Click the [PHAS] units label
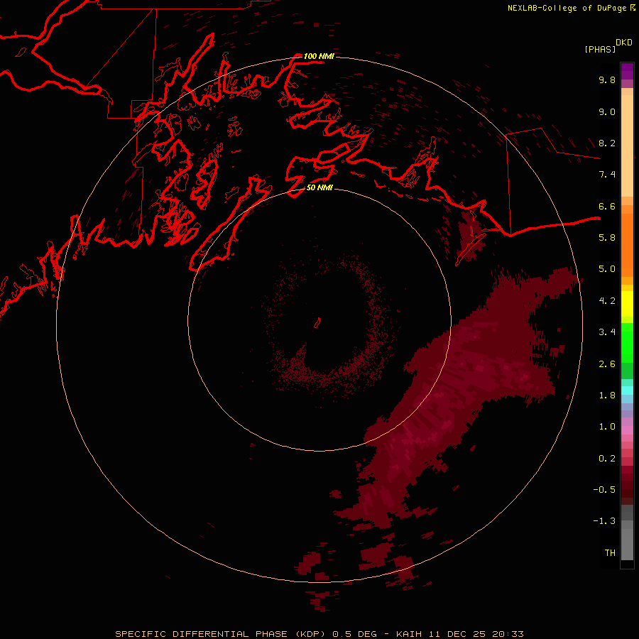Image resolution: width=639 pixels, height=639 pixels. click(x=600, y=50)
